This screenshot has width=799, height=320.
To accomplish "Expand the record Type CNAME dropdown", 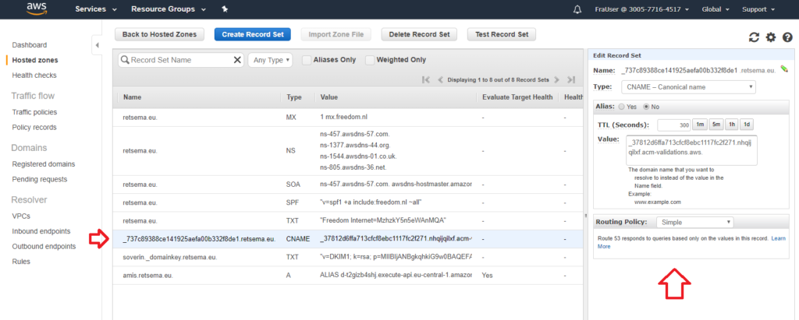I will tap(687, 86).
